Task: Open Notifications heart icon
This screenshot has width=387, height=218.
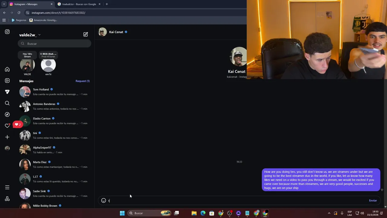Action: point(7,126)
